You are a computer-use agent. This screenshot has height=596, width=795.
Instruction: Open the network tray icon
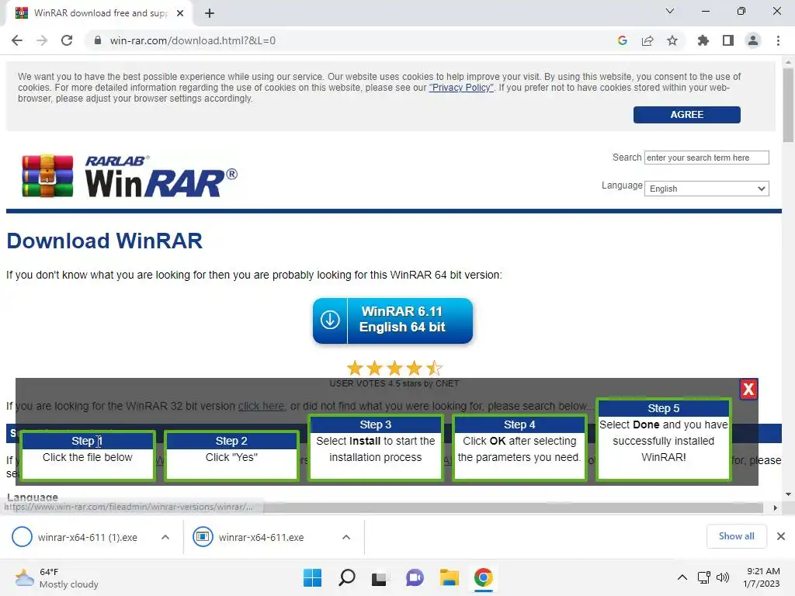703,577
